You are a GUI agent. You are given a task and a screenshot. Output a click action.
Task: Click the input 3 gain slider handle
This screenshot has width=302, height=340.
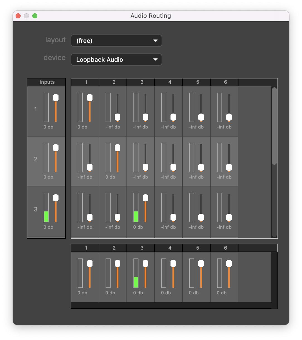pyautogui.click(x=56, y=198)
